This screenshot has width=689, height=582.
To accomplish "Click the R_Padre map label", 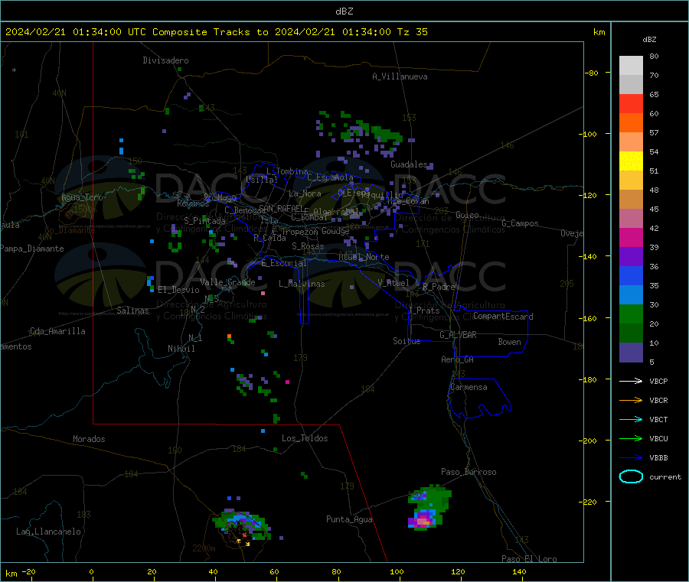I will (439, 287).
